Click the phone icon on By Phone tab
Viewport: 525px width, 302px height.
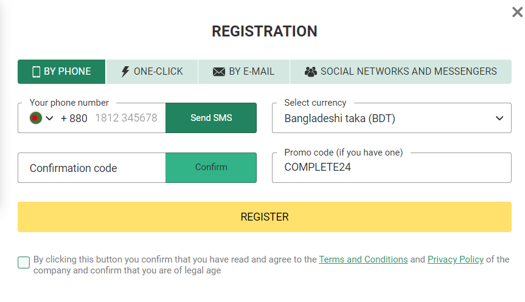pos(36,72)
